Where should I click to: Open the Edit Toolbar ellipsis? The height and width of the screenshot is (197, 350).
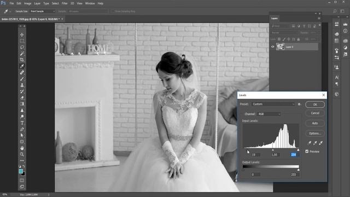(22, 160)
